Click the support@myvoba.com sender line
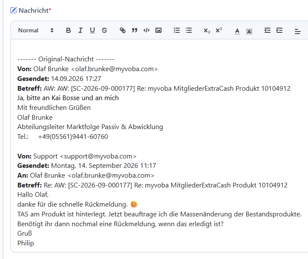The height and width of the screenshot is (259, 308). 77,156
